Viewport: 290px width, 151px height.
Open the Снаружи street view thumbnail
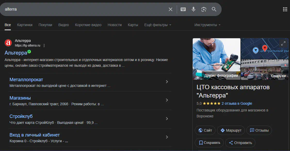(x=265, y=70)
